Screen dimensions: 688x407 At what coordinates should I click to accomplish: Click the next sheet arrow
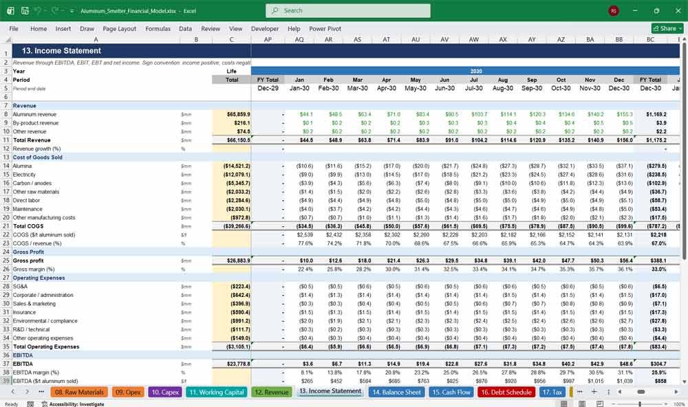(28, 392)
